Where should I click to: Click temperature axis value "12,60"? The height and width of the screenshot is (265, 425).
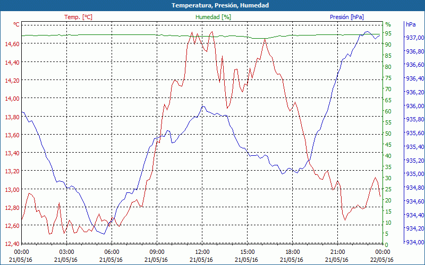pyautogui.click(x=12, y=226)
